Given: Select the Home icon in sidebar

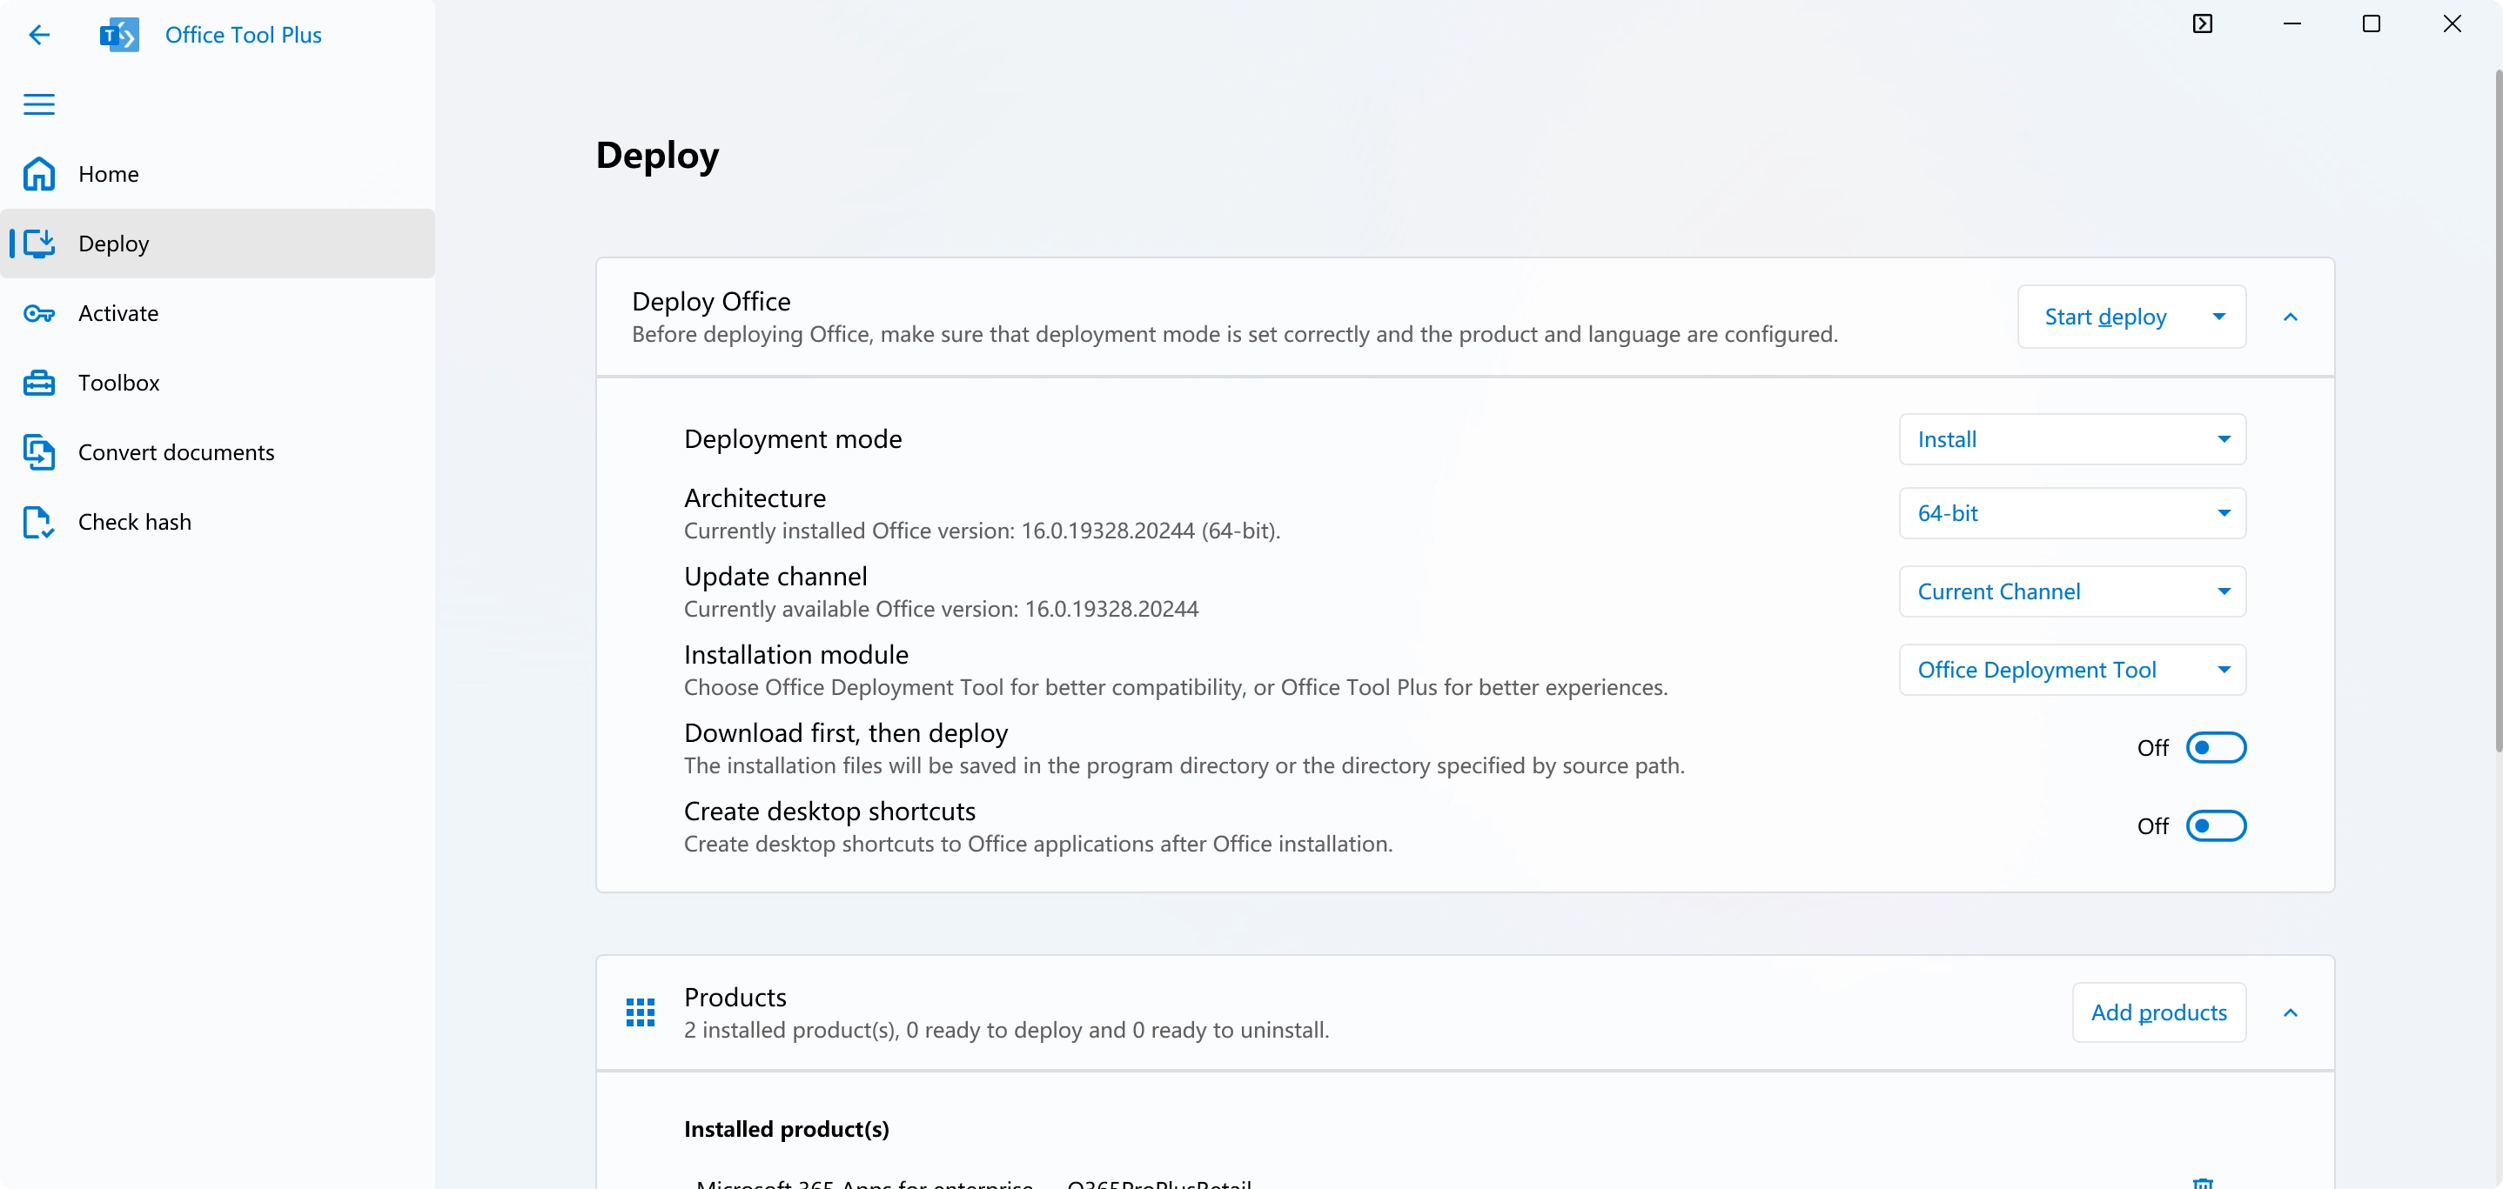Looking at the screenshot, I should pos(38,174).
